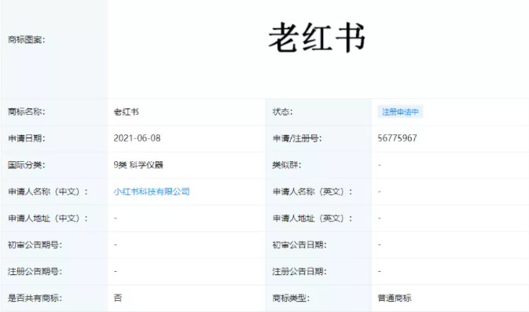529x312 pixels.
Task: Select the large 老红书 trademark image
Action: click(x=317, y=38)
